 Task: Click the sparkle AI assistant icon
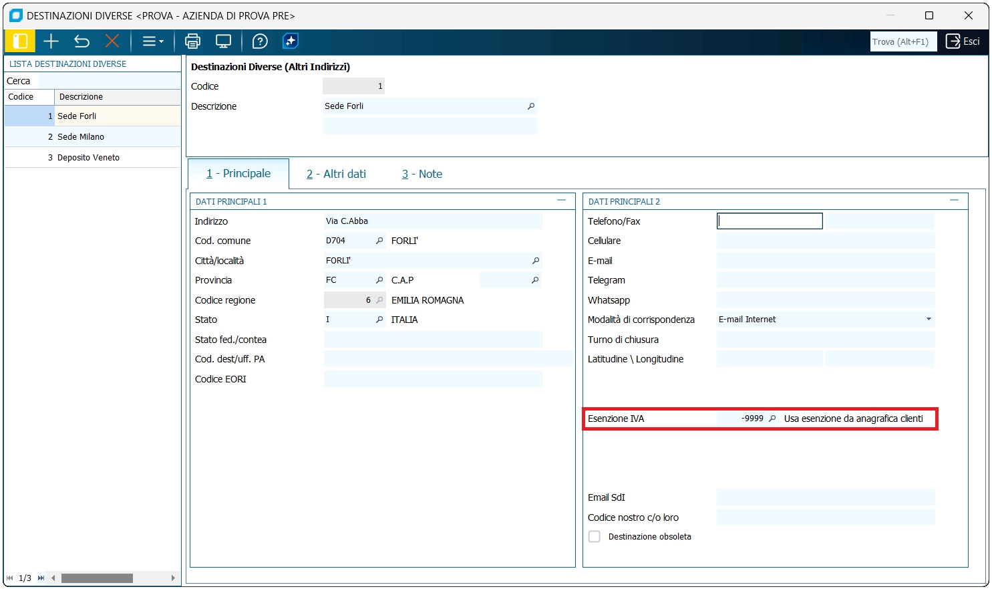291,41
